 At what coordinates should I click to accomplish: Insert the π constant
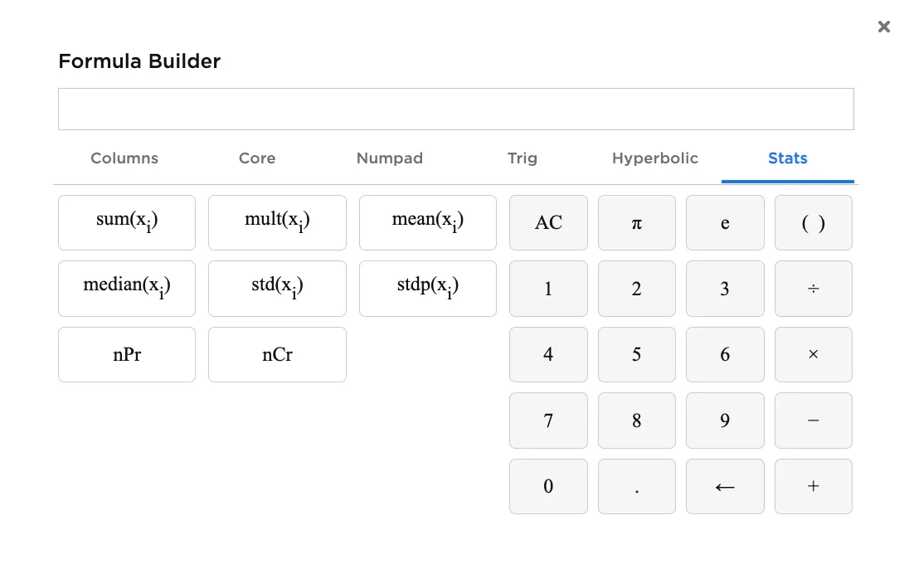pyautogui.click(x=636, y=222)
